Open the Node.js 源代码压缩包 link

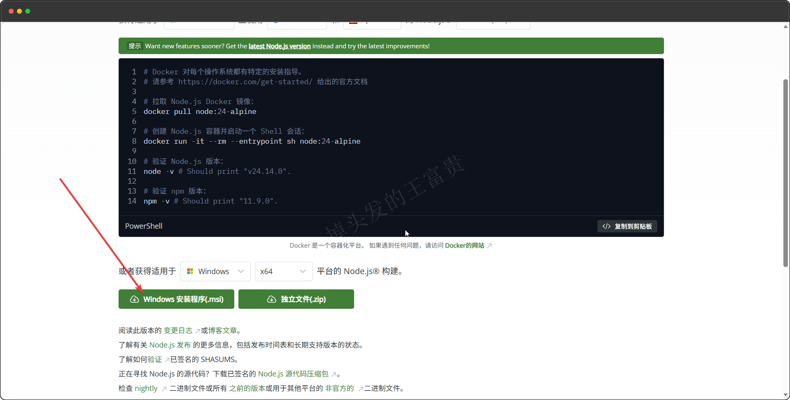click(x=293, y=374)
